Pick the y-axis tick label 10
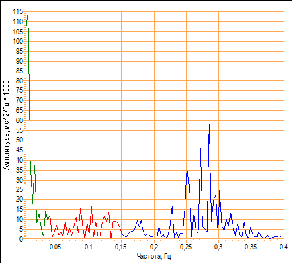The height and width of the screenshot is (264, 293). 19,219
